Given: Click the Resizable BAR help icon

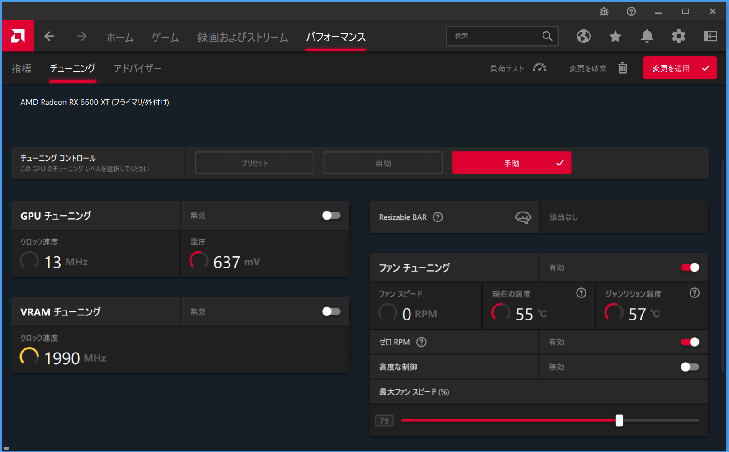Looking at the screenshot, I should (438, 217).
